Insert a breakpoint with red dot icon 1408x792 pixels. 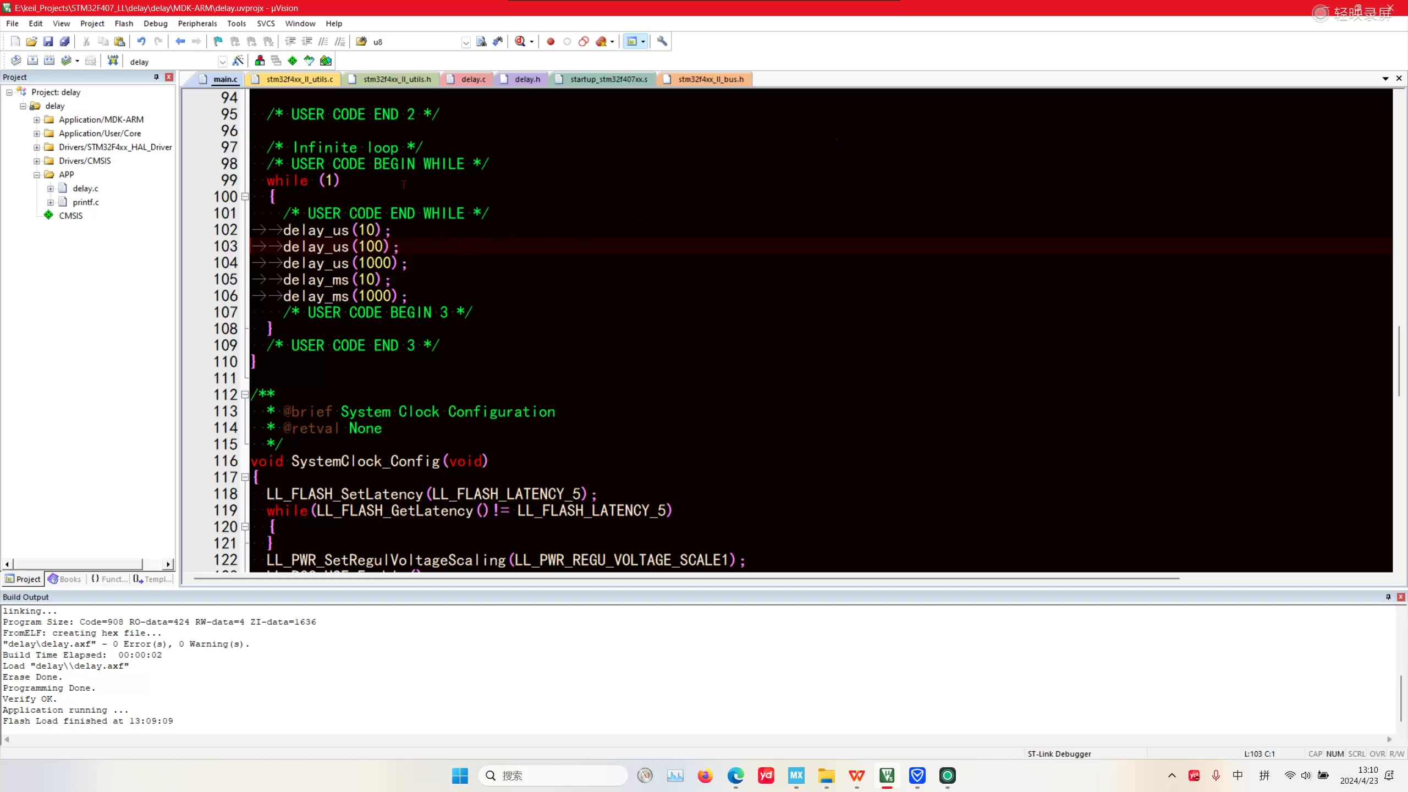point(551,41)
